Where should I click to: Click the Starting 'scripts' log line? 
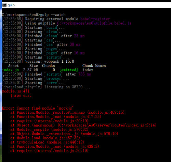tap(36, 57)
